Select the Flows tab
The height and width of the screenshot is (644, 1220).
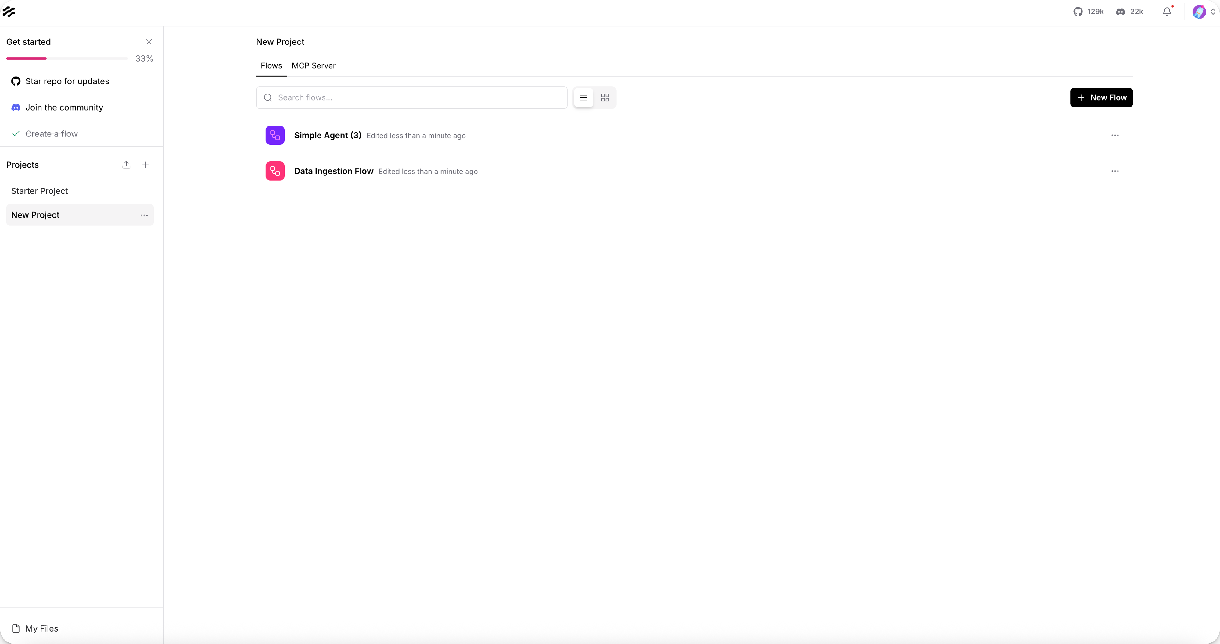[x=271, y=66]
